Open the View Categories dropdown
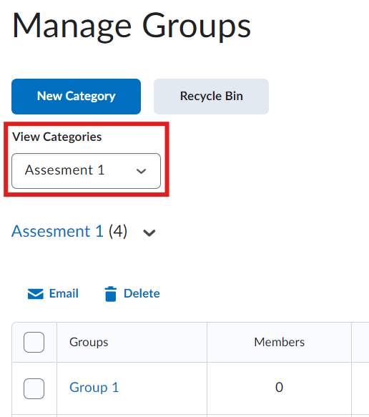Screen dimensions: 369x417 pyautogui.click(x=86, y=171)
